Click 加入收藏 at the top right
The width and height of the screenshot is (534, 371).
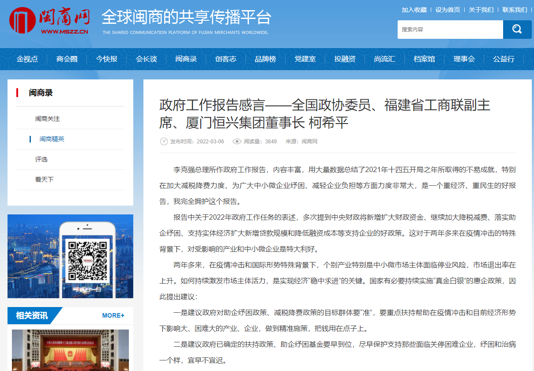[414, 10]
